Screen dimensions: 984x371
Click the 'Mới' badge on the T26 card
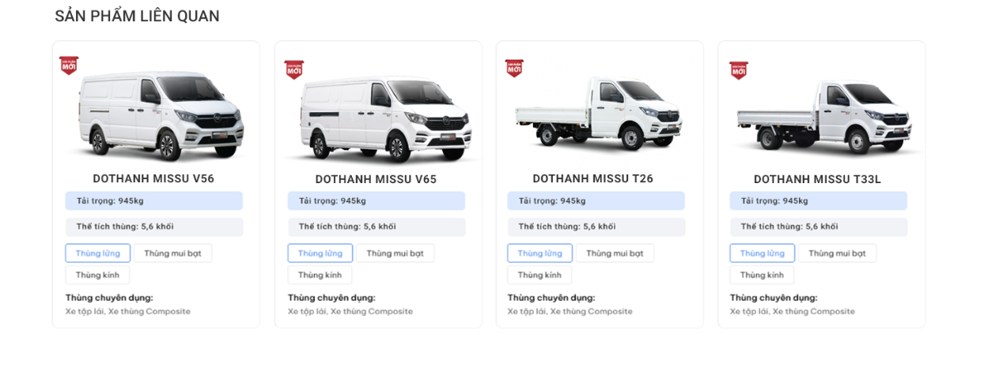514,68
